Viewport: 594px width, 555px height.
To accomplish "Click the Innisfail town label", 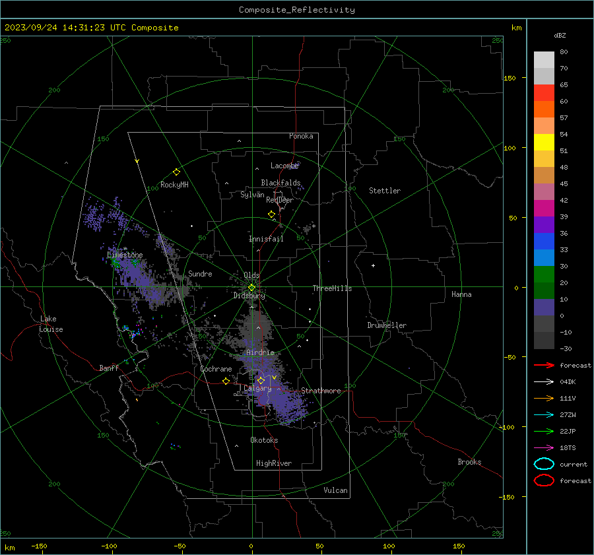I will [266, 239].
